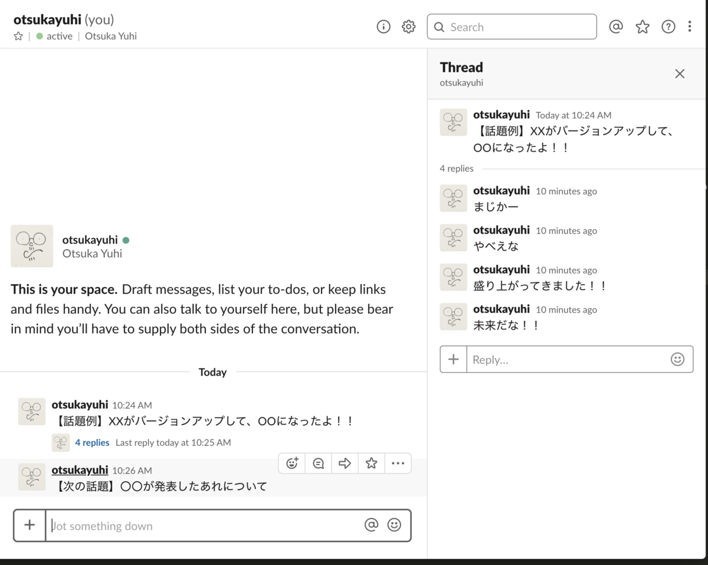
Task: Insert mention in main message box
Action: pos(371,525)
